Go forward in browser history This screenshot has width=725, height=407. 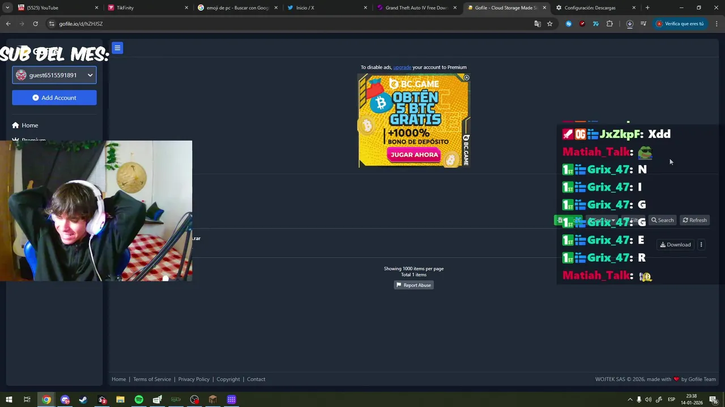[x=22, y=24]
